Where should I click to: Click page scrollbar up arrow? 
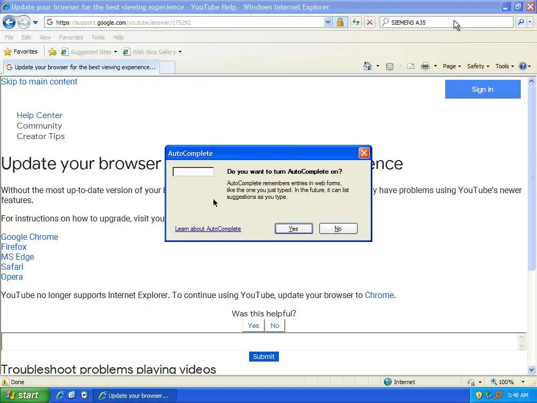531,81
